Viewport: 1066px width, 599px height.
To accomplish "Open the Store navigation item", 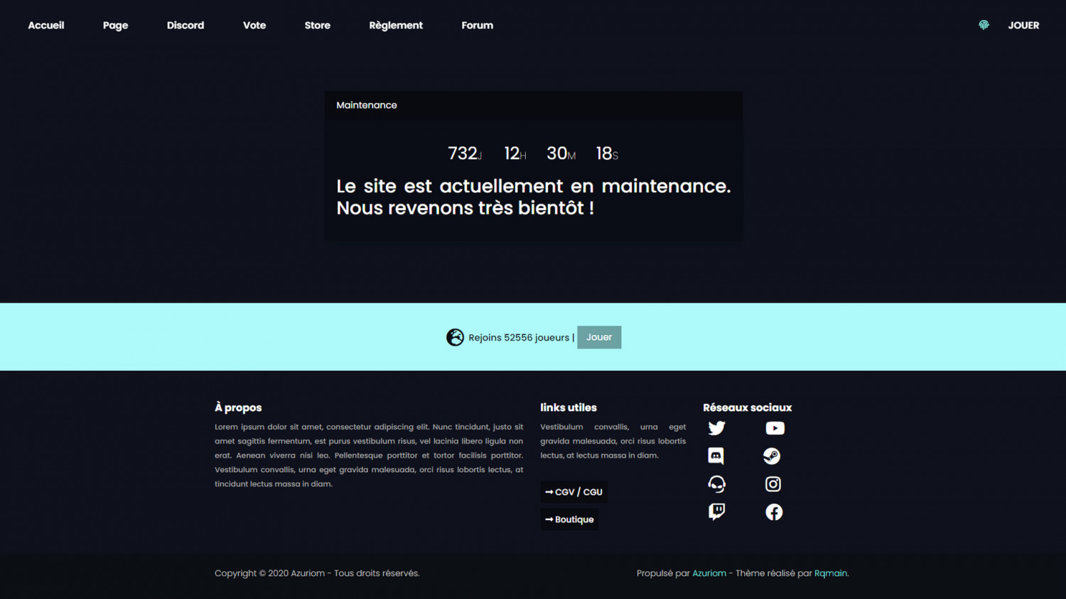I will click(x=317, y=25).
